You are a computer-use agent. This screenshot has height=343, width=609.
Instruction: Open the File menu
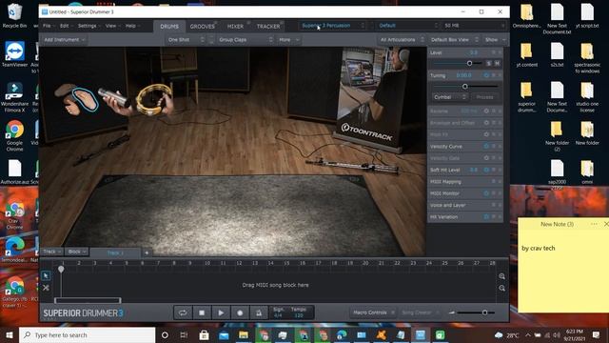[x=49, y=26]
